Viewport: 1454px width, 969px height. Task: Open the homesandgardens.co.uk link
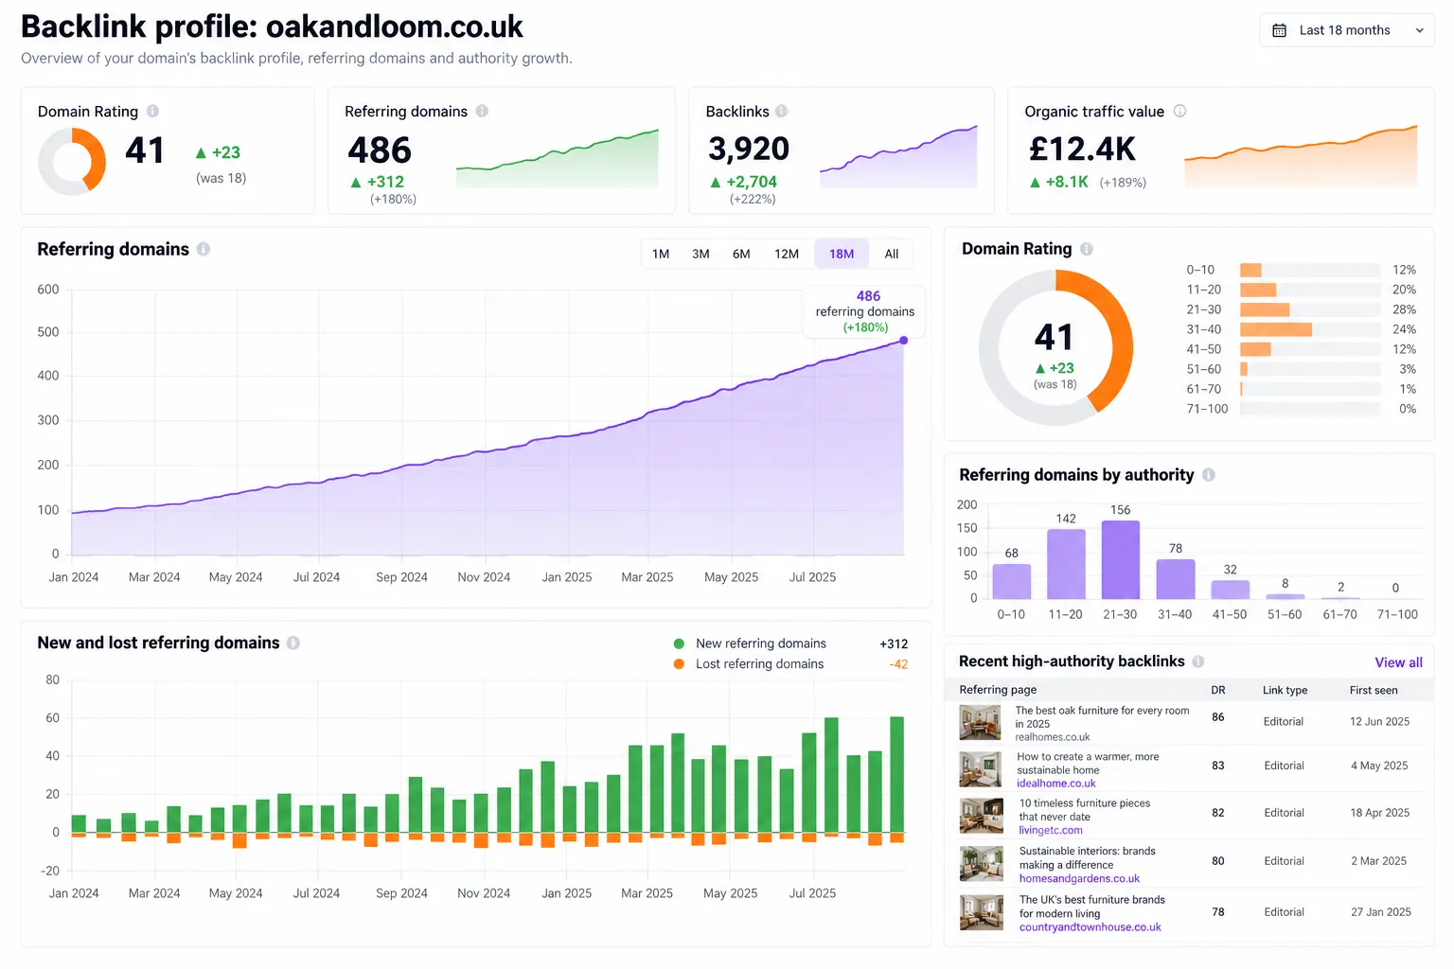[x=1079, y=878]
